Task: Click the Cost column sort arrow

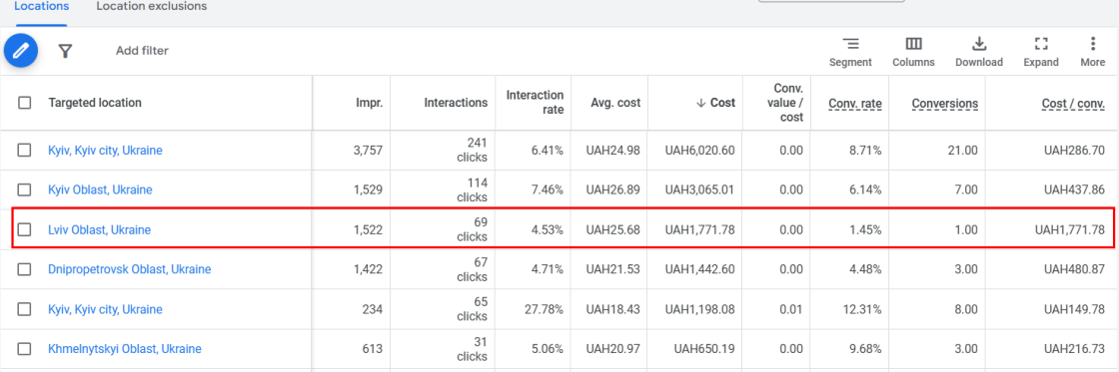Action: (700, 103)
